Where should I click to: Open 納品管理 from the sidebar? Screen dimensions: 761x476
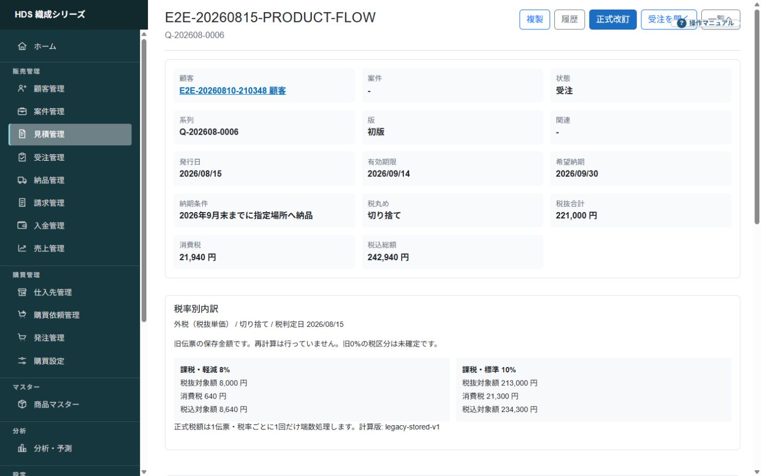click(70, 181)
